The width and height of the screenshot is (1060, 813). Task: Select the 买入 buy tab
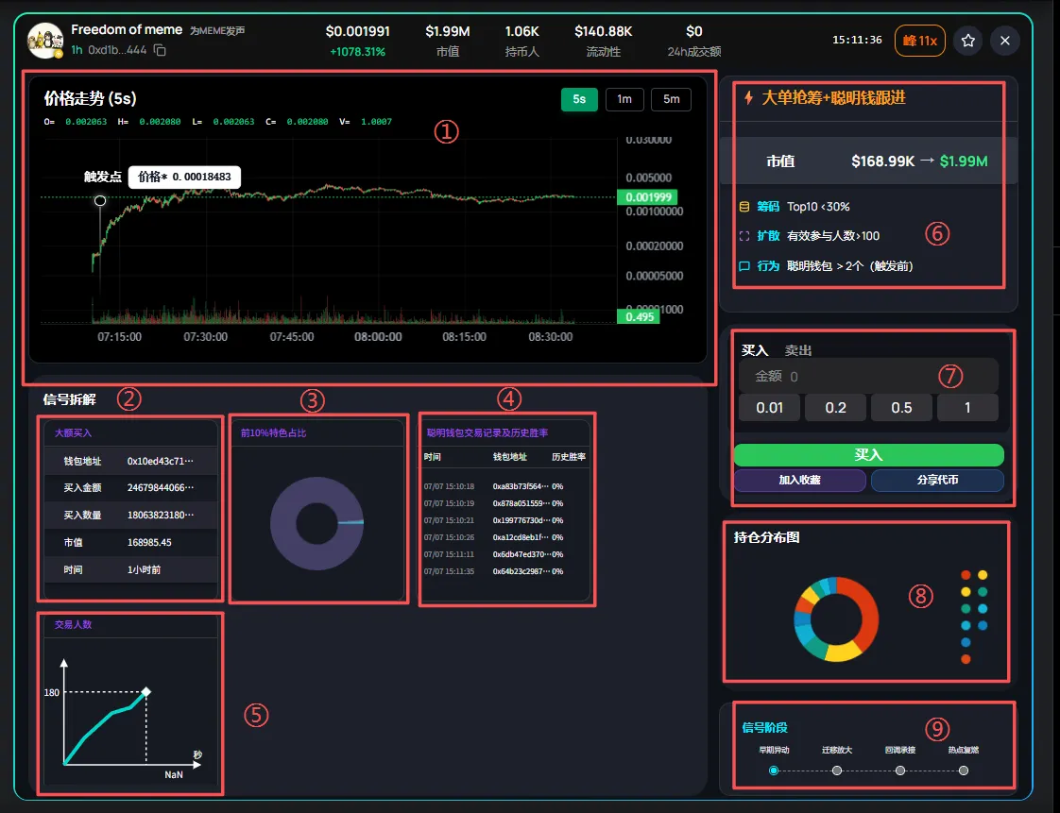point(755,350)
